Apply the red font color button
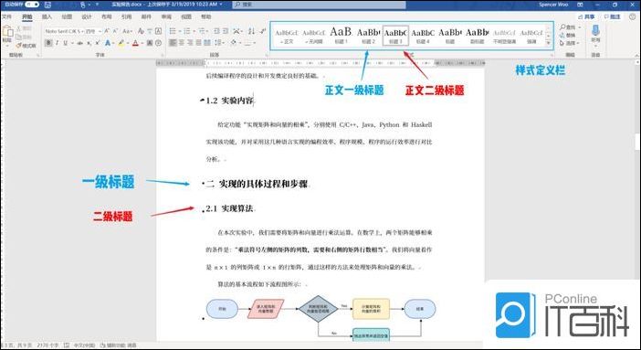 (135, 43)
